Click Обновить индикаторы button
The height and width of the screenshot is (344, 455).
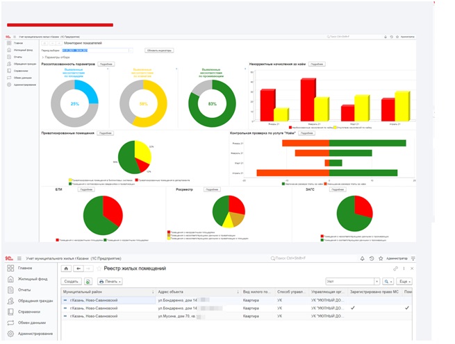click(159, 51)
